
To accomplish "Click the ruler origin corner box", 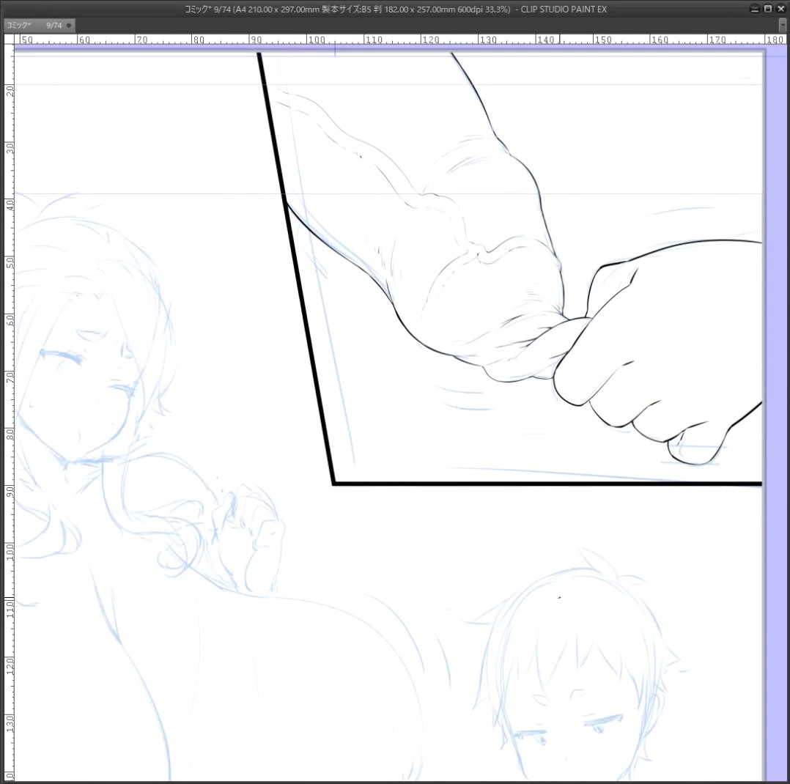I will coord(9,40).
